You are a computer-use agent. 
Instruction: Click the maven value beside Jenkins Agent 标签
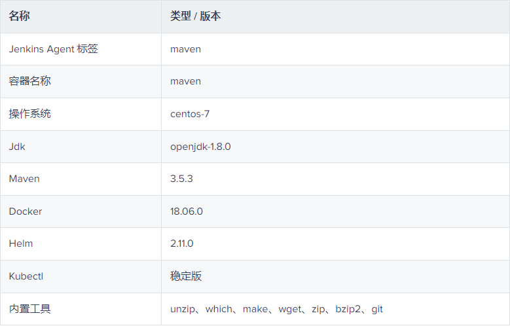point(185,49)
